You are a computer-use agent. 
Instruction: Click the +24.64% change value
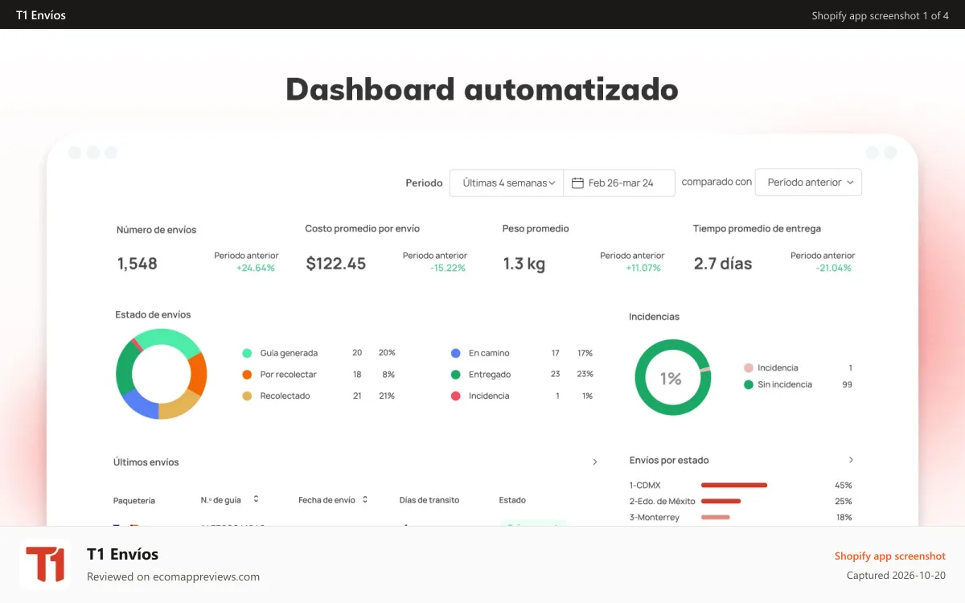coord(256,268)
